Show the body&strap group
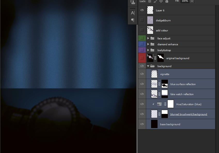Viewport: 219px width, 153px height. (142, 50)
